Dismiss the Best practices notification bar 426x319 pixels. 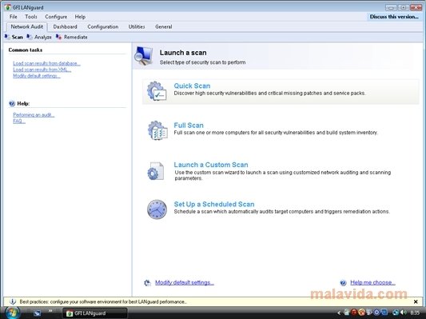[x=416, y=301]
